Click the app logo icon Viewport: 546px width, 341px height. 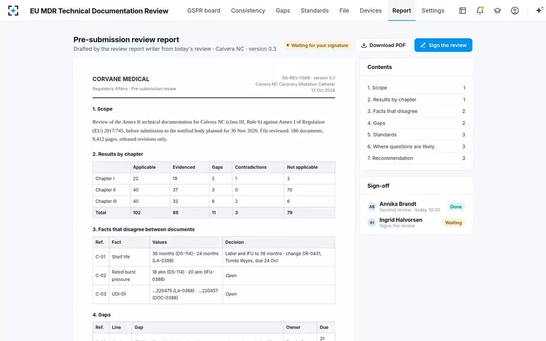tap(13, 10)
